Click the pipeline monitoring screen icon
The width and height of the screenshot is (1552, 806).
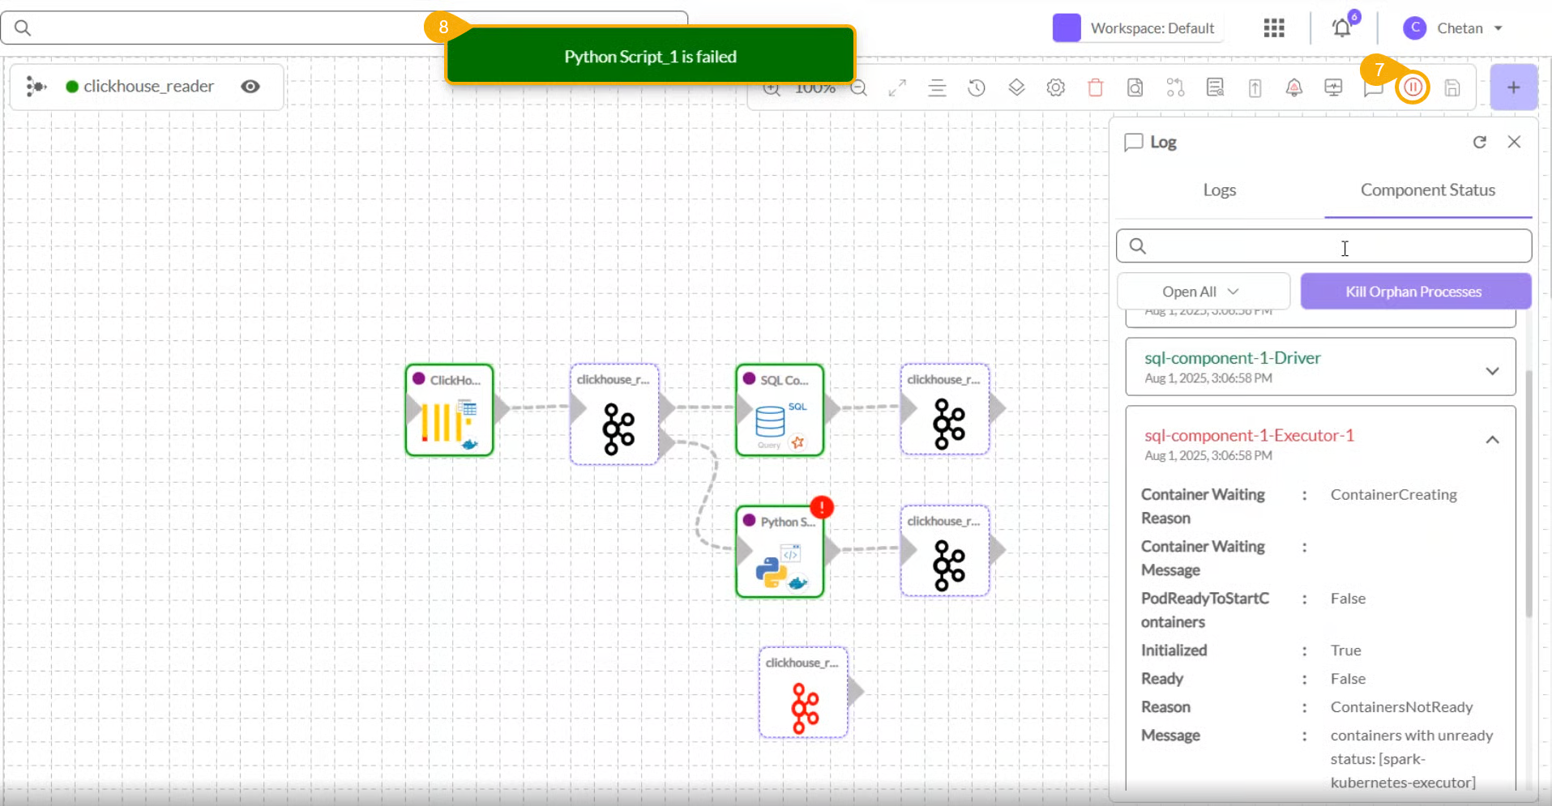point(1333,87)
